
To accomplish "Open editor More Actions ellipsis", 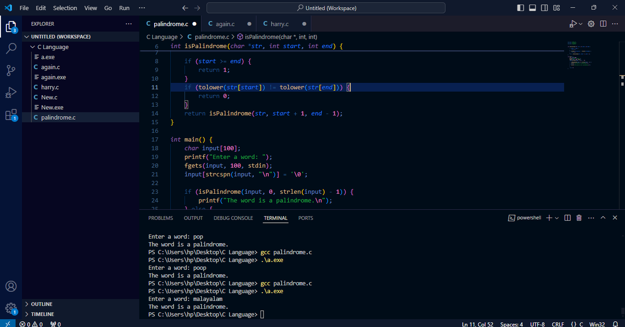I will point(615,24).
